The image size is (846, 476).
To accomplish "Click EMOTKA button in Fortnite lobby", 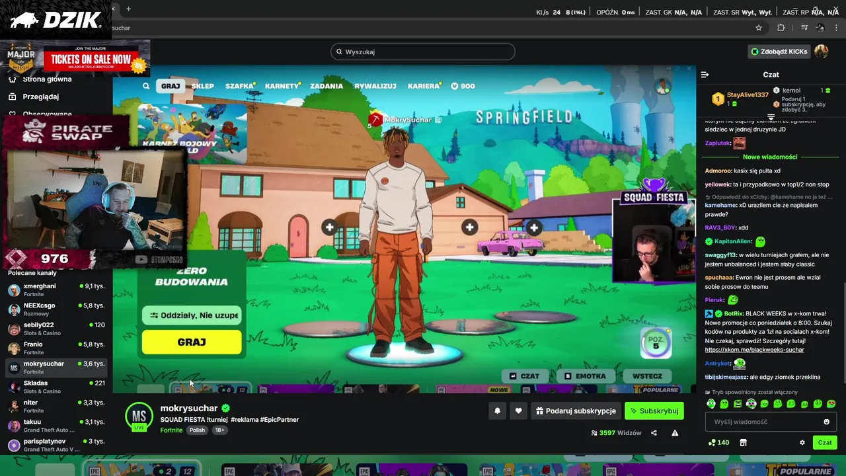I will click(584, 376).
